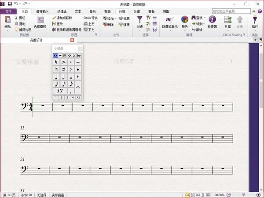Switch to the Note Input (音符输入) tab
Image resolution: width=264 pixels, height=198 pixels.
[43, 11]
